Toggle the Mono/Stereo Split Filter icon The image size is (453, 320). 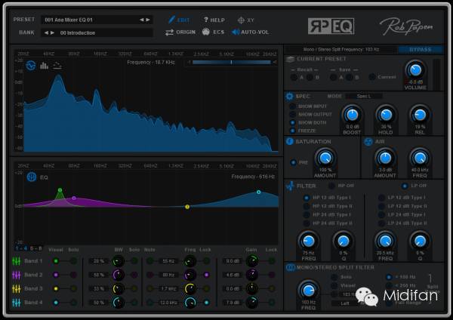point(290,267)
